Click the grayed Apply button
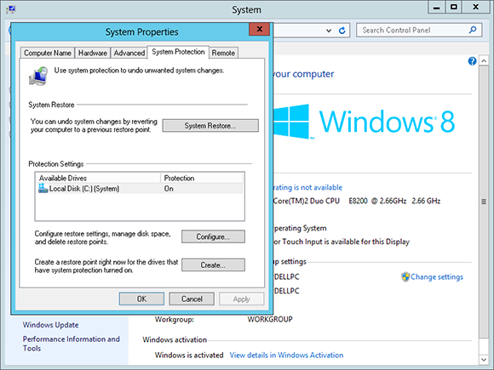The image size is (494, 370). 241,299
